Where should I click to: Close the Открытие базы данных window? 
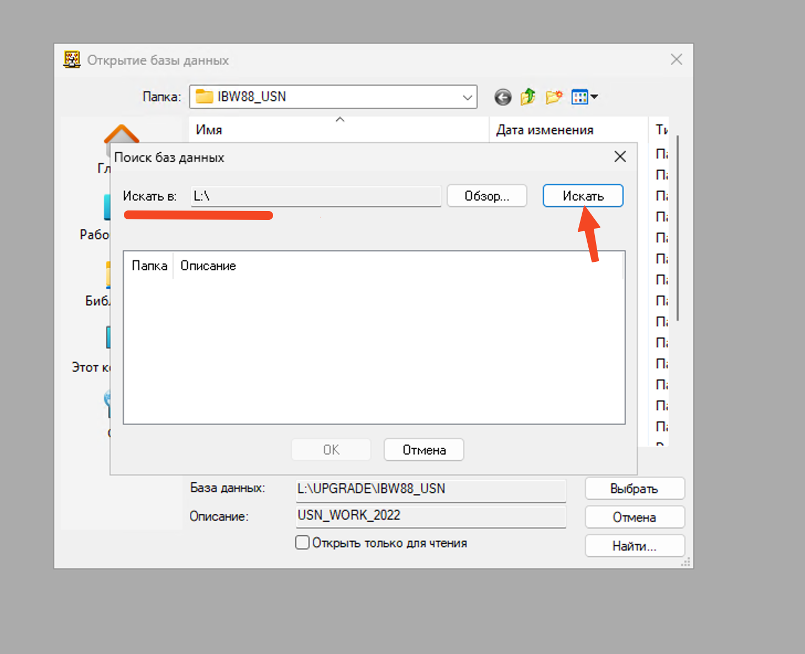676,60
